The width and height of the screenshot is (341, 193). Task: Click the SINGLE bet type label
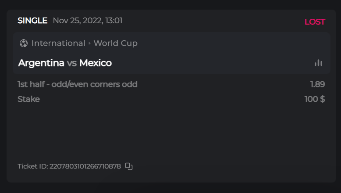pos(32,21)
